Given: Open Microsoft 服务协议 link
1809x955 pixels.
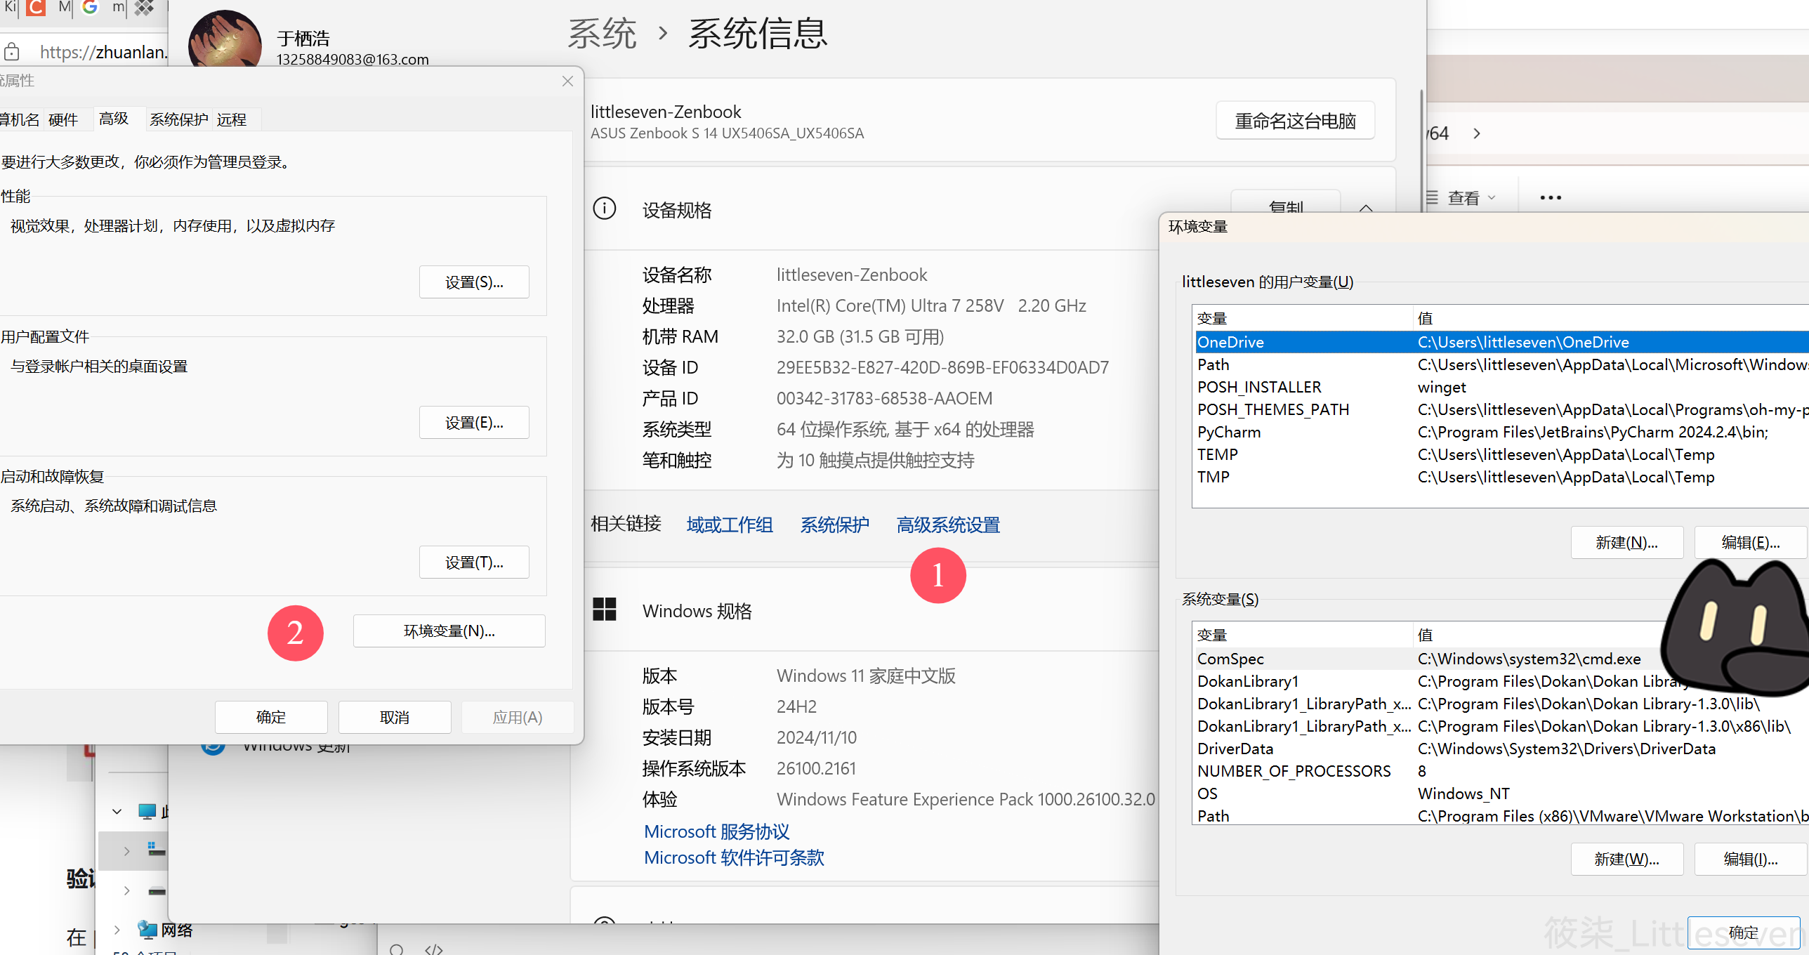Looking at the screenshot, I should point(717,831).
